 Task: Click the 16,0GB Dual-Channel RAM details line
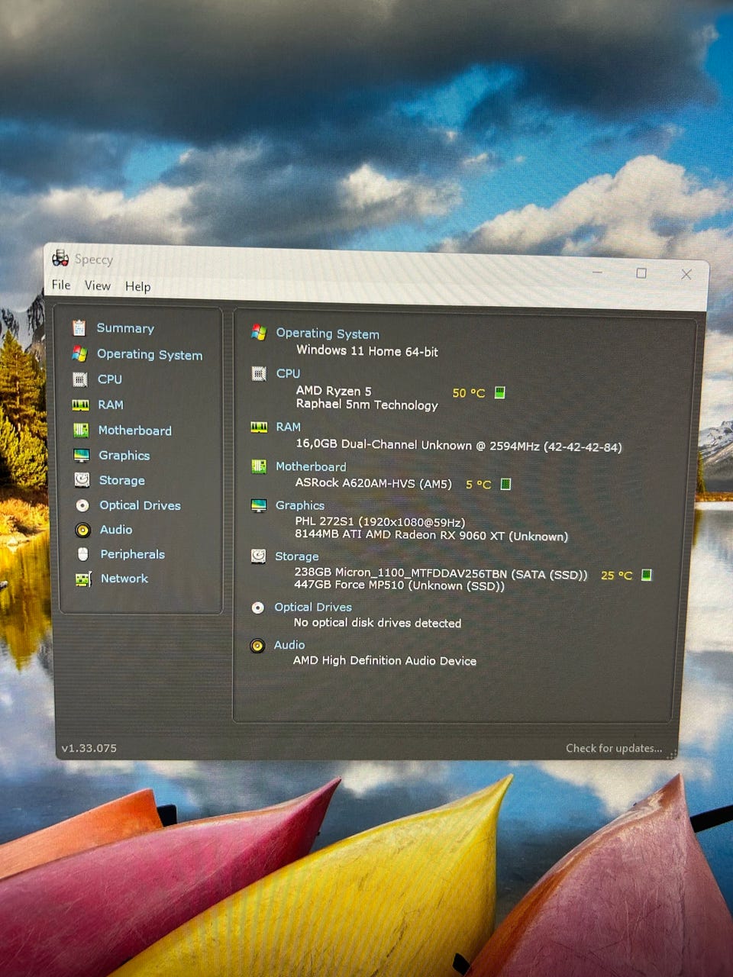click(x=459, y=445)
